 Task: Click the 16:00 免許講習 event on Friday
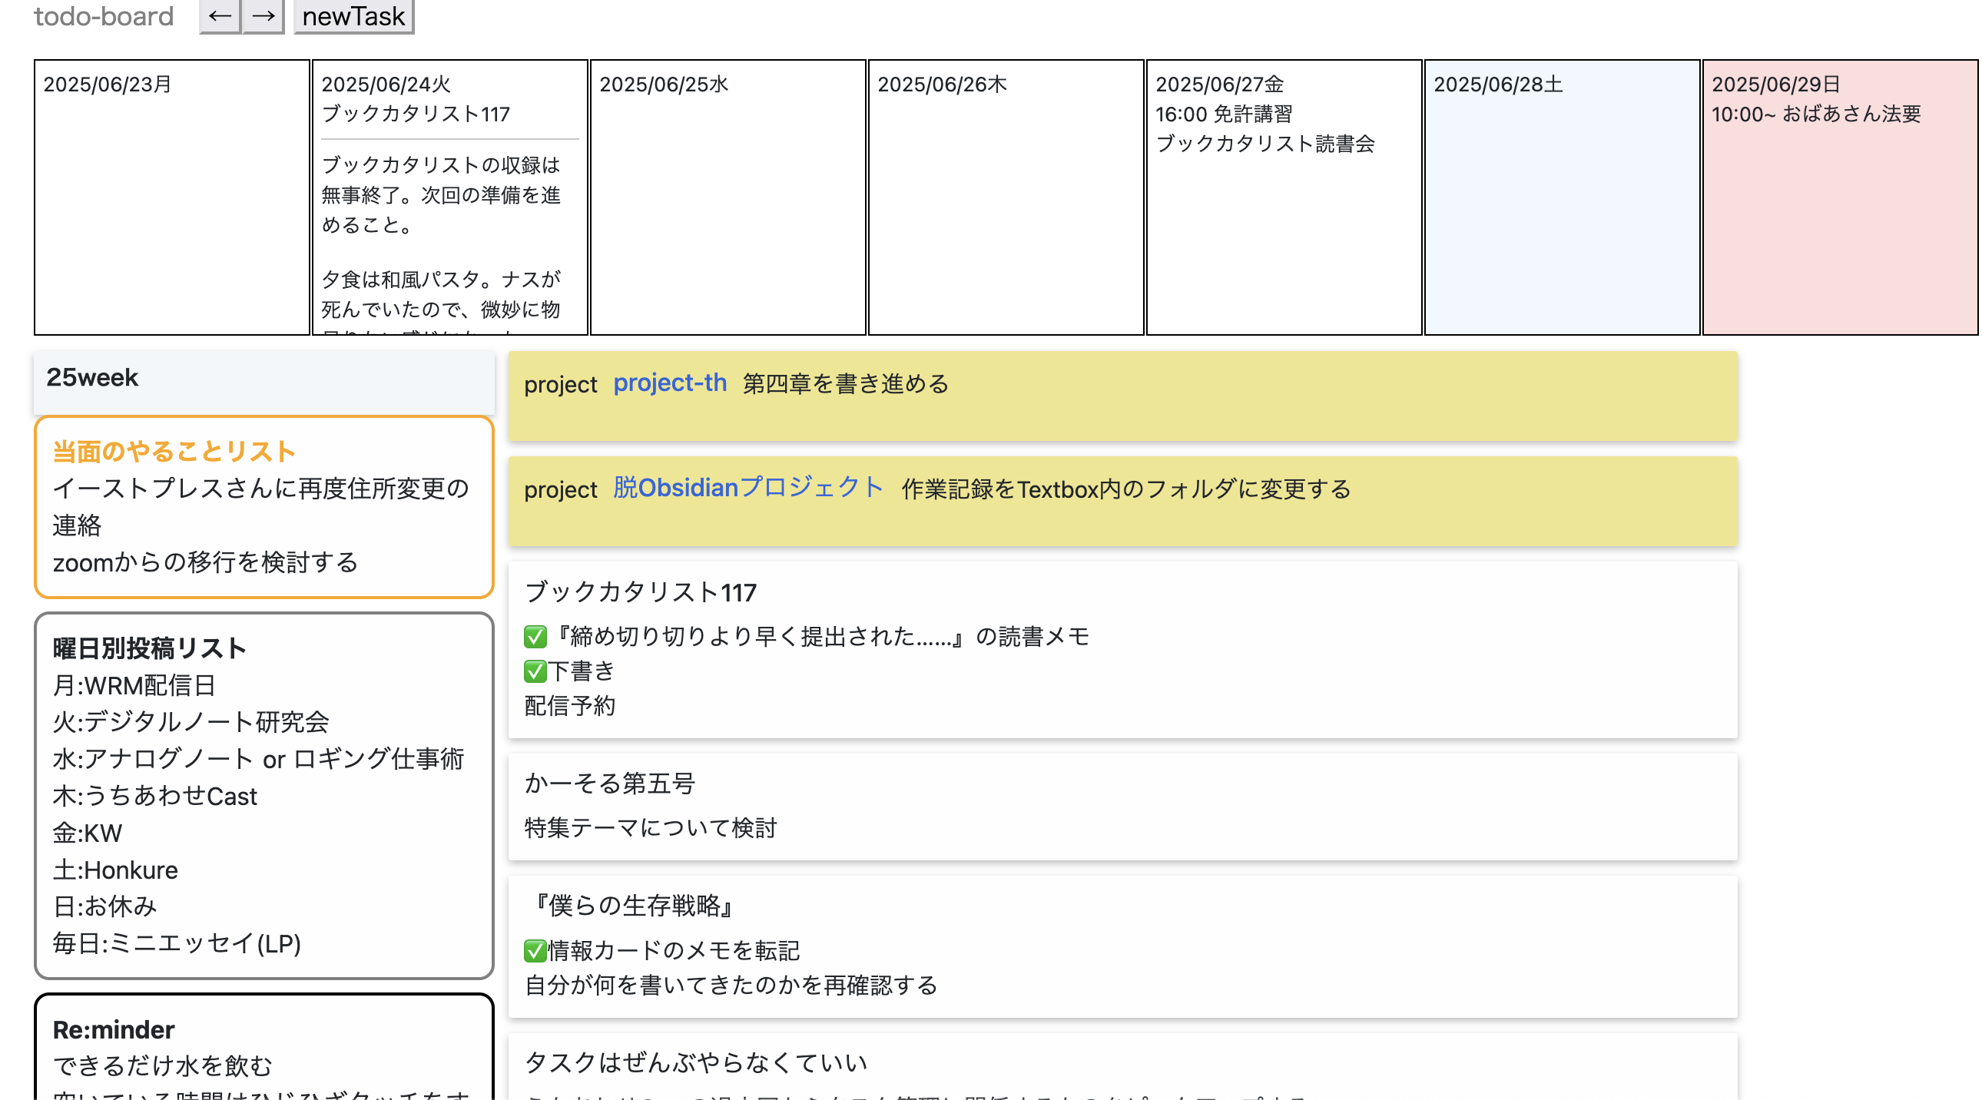pos(1223,114)
